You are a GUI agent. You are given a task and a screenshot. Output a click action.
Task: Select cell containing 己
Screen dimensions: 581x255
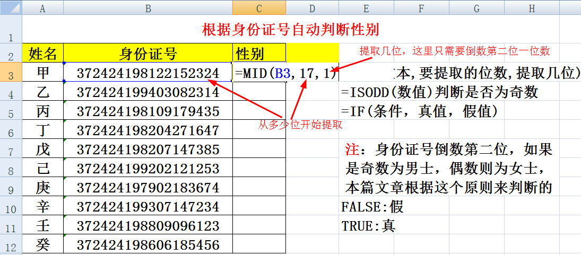click(x=43, y=168)
